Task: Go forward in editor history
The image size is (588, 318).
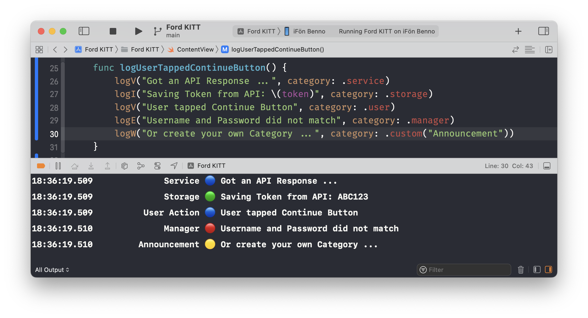Action: point(65,50)
